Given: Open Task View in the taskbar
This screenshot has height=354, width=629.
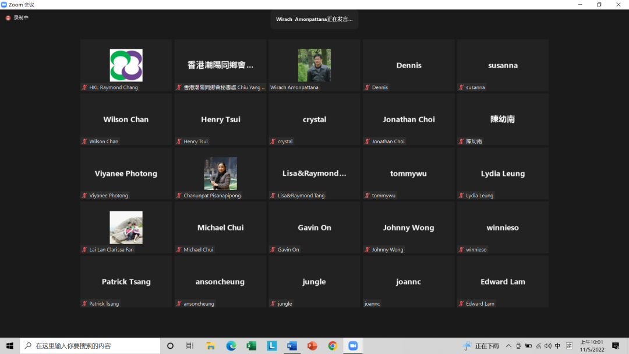Looking at the screenshot, I should click(190, 346).
